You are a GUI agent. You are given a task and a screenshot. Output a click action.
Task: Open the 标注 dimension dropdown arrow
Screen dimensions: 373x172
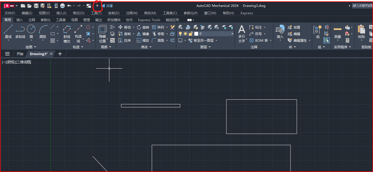click(265, 27)
